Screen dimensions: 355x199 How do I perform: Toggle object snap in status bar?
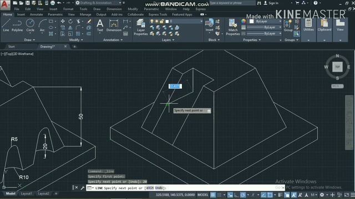click(x=270, y=195)
